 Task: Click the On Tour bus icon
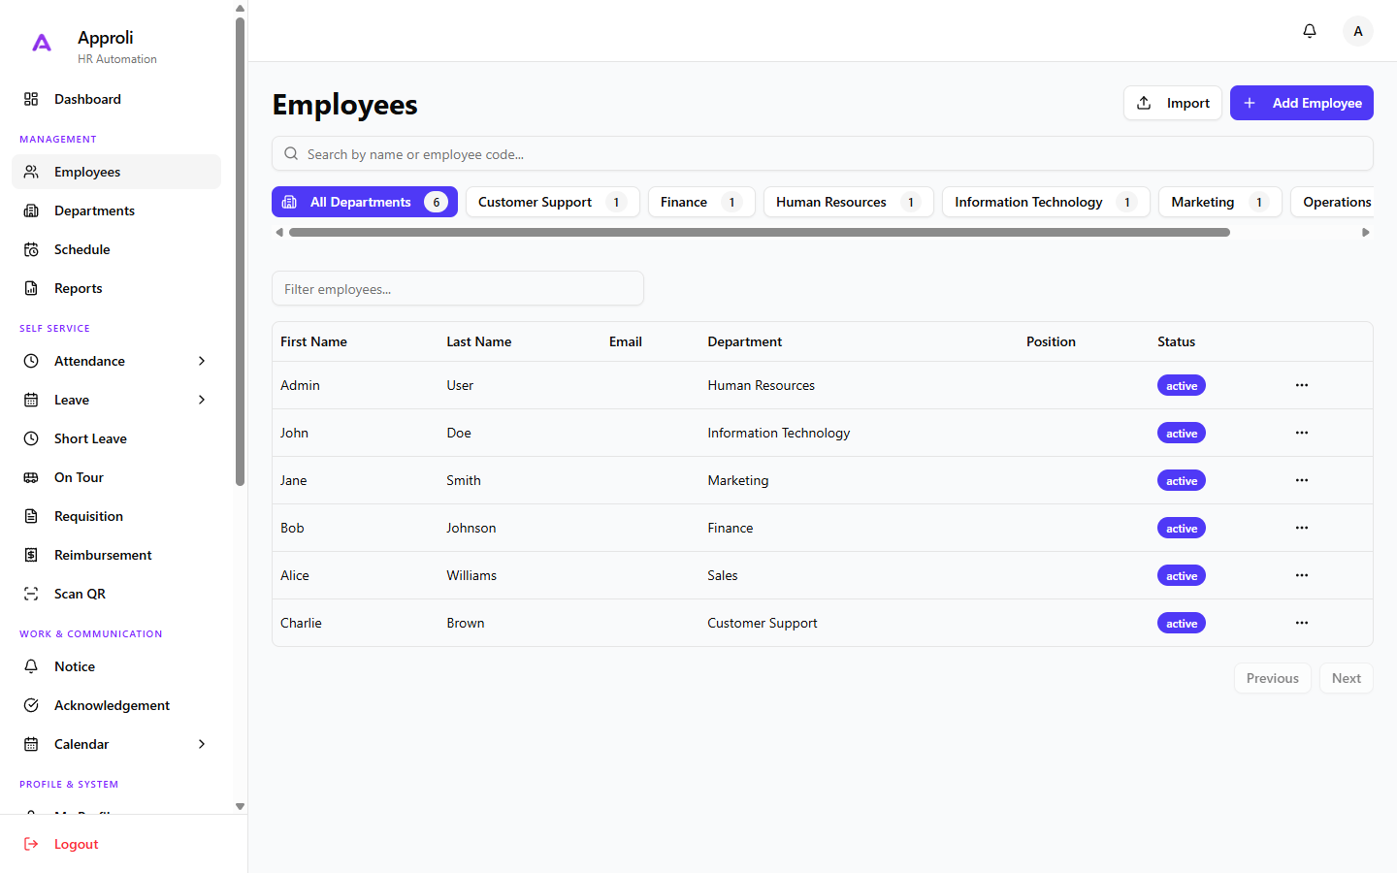tap(31, 477)
